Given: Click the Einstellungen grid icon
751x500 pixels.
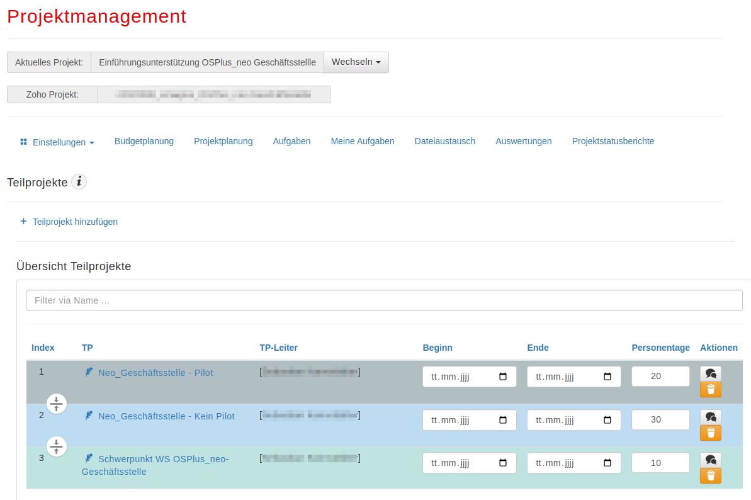Looking at the screenshot, I should point(23,142).
